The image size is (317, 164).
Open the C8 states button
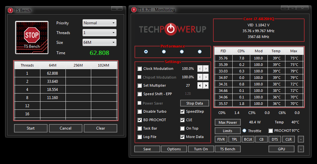click(261, 139)
